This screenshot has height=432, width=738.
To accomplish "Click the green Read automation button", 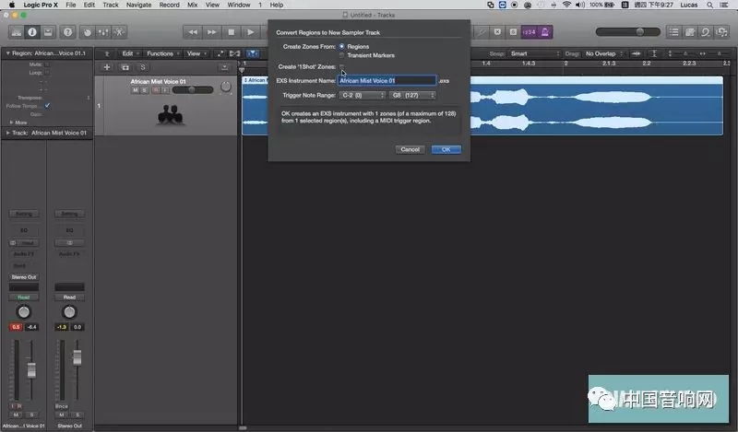I will pos(24,298).
